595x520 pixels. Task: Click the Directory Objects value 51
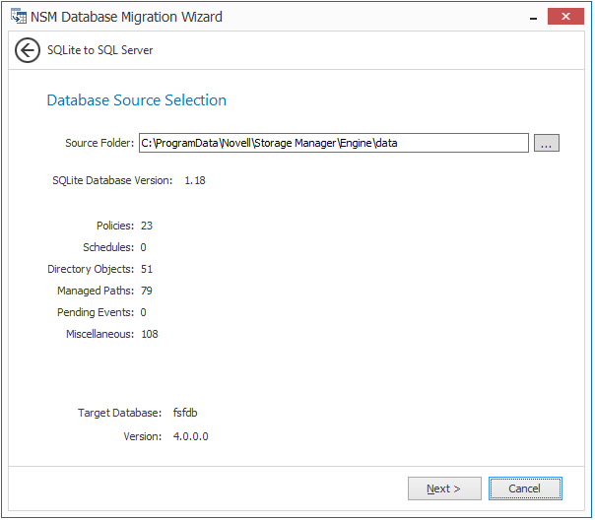(x=147, y=269)
